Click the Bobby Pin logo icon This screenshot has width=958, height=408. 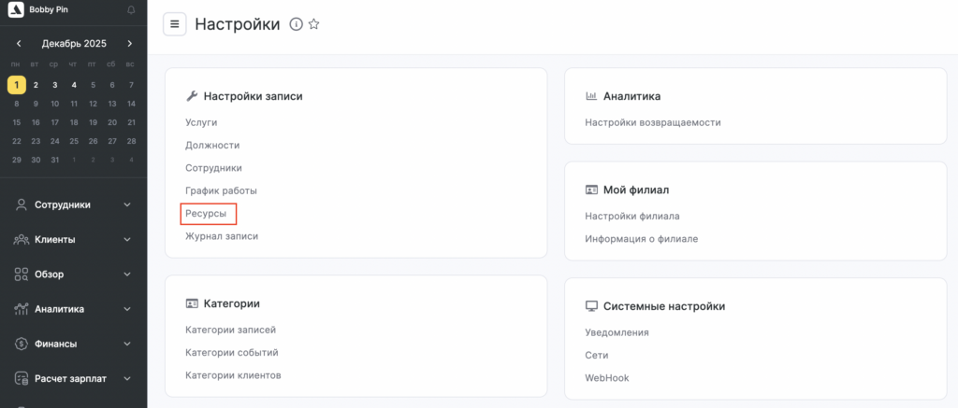[x=16, y=10]
